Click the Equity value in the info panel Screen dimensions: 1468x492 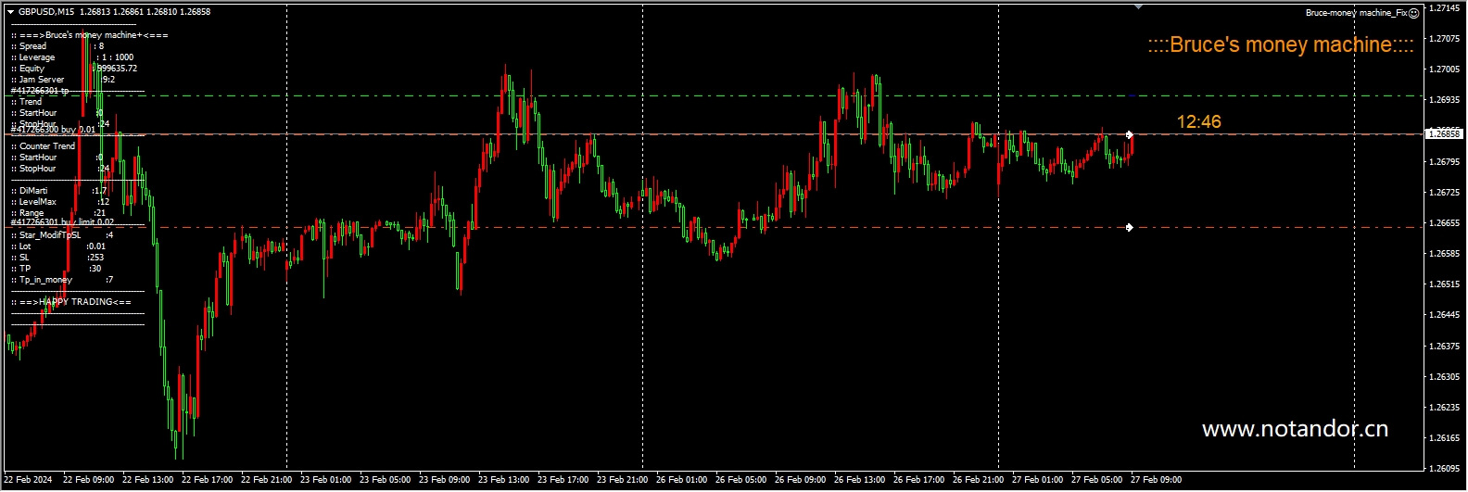click(x=117, y=69)
